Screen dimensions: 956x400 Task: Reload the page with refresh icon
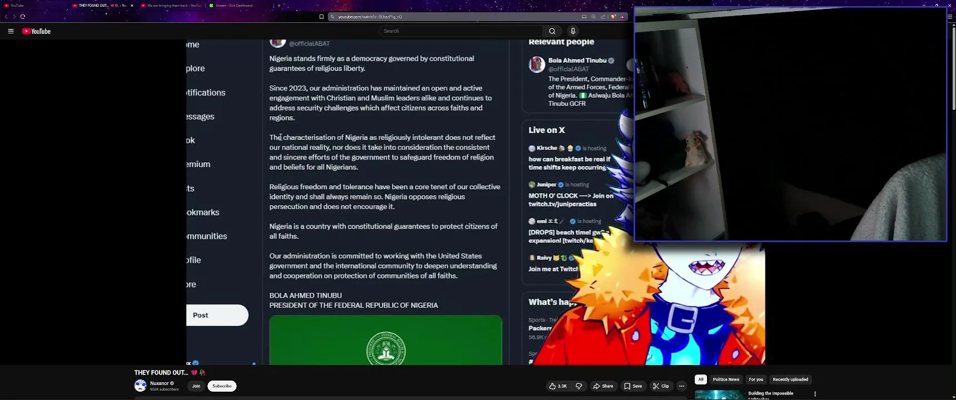tap(23, 17)
